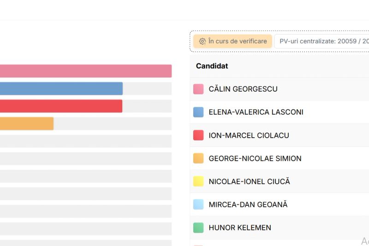Click Călin Georgescu's pink color swatch
Viewport: 369px width, 246px height.
[198, 89]
